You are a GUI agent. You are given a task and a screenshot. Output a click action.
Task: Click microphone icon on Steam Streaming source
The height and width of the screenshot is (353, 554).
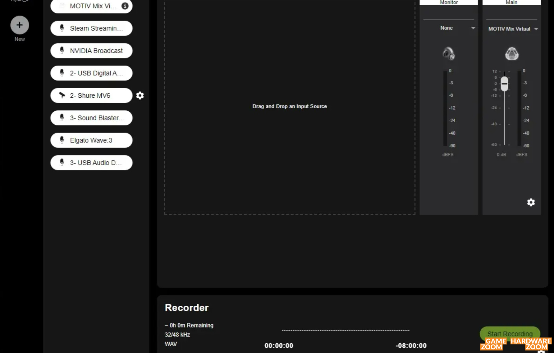(x=62, y=28)
